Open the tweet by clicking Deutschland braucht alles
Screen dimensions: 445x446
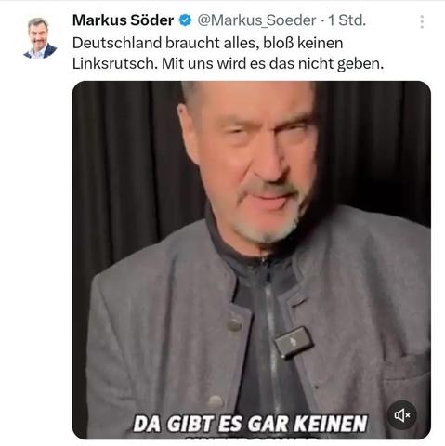click(165, 43)
